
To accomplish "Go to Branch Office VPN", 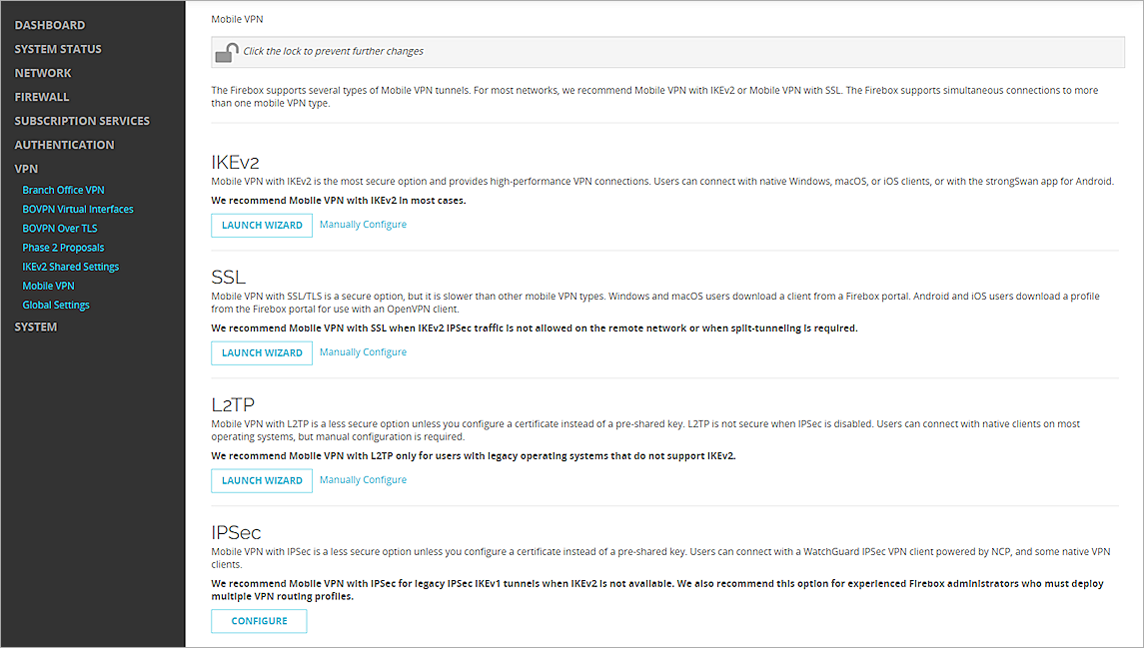I will (63, 190).
